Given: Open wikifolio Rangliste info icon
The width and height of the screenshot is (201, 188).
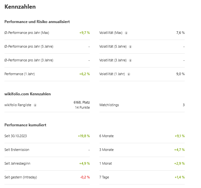Looking at the screenshot, I should coord(35,105).
